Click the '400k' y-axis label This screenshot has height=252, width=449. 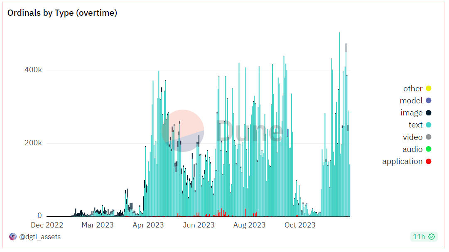(33, 70)
